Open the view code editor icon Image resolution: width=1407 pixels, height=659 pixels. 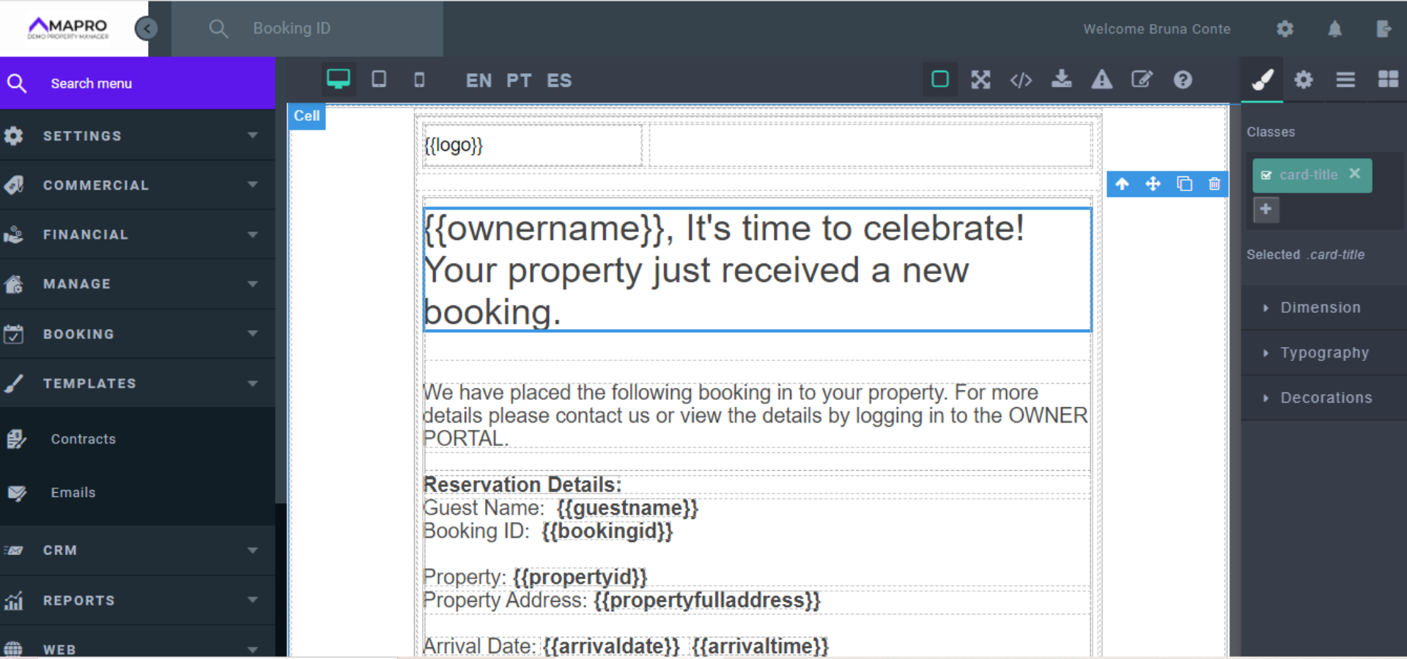(x=1021, y=80)
